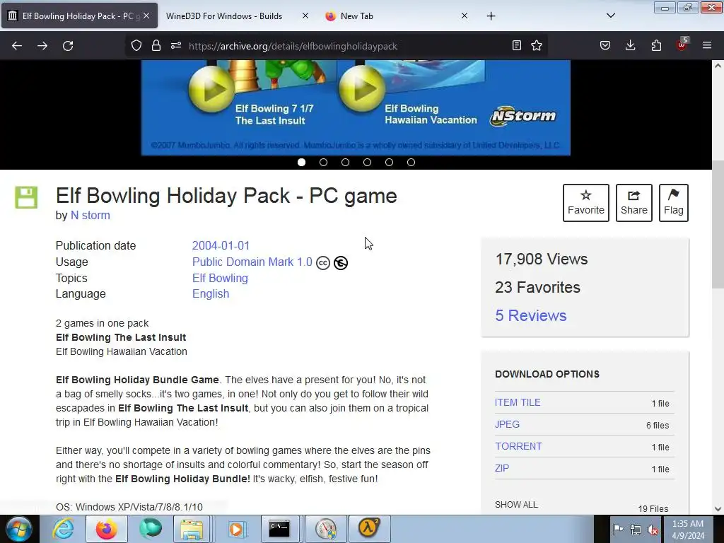Open site permissions icon in address bar
Viewport: 724px width, 543px height.
176,46
